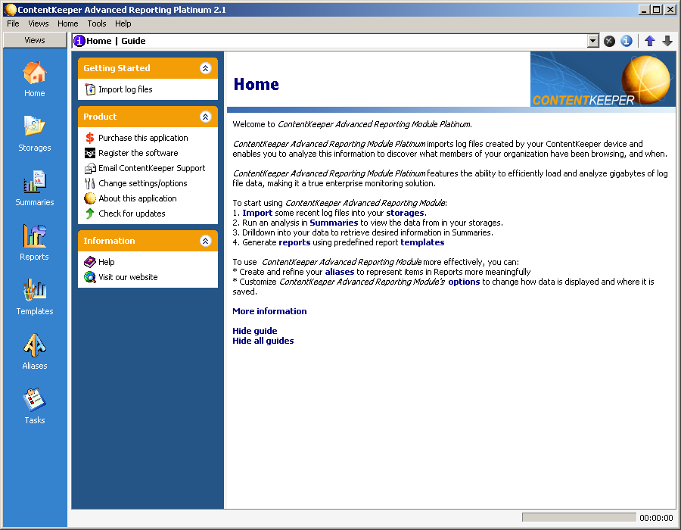Image resolution: width=681 pixels, height=530 pixels.
Task: Click the Import log files document icon
Action: click(90, 89)
